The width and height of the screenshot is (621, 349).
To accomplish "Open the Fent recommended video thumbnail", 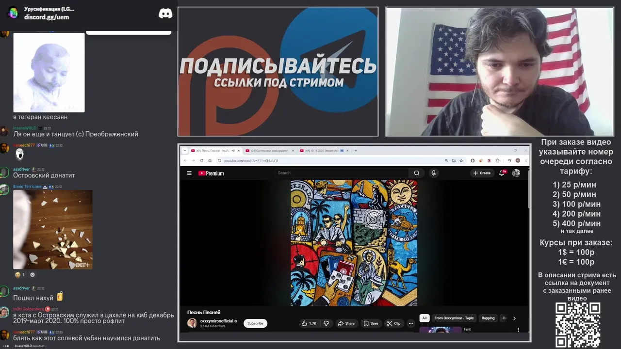I will (441, 330).
